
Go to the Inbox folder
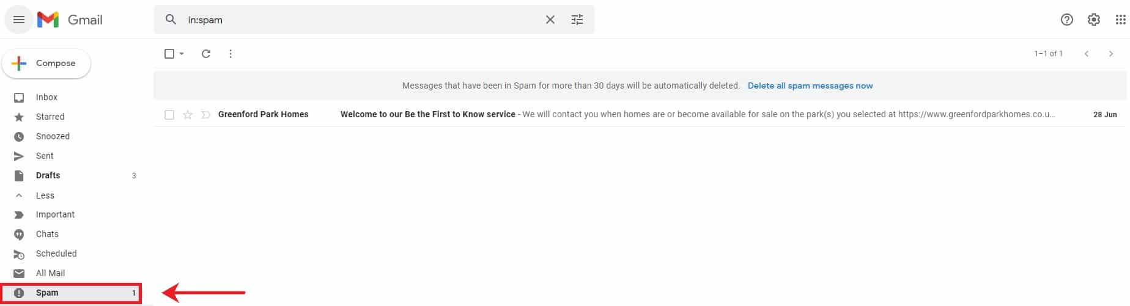coord(46,97)
